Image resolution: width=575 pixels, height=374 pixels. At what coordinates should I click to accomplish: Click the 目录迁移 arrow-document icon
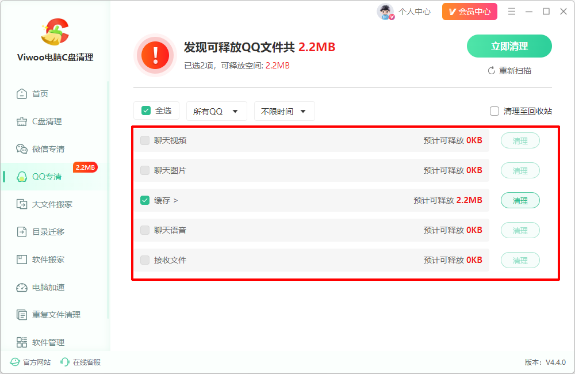pos(22,232)
